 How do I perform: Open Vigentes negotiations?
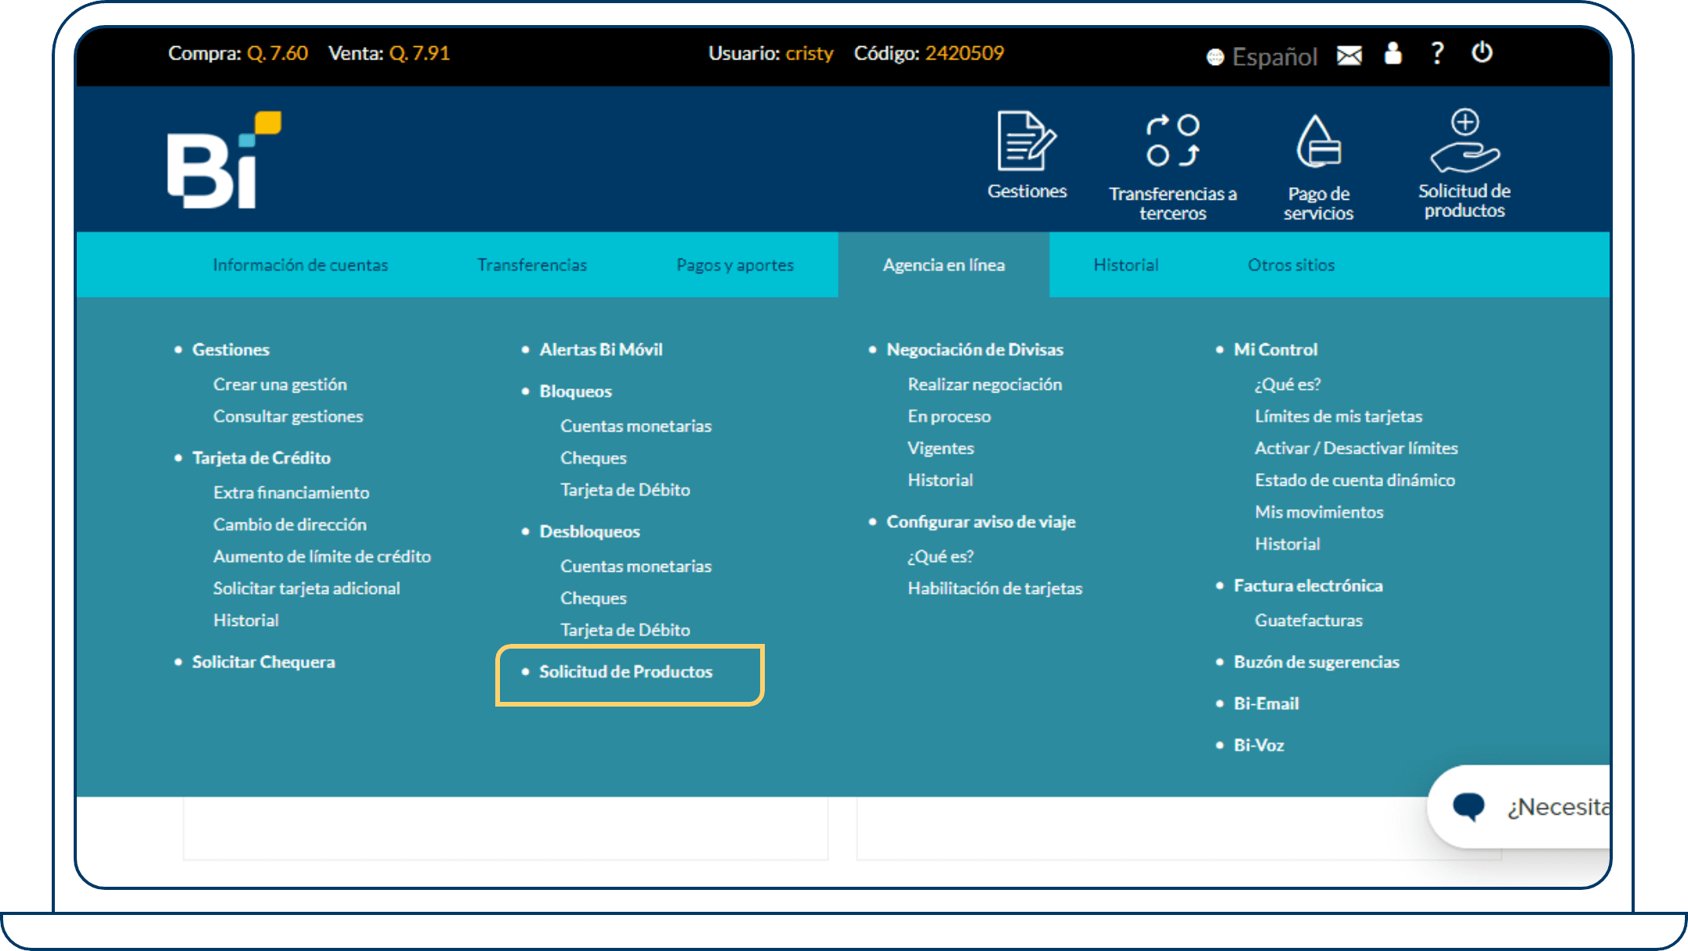tap(940, 448)
